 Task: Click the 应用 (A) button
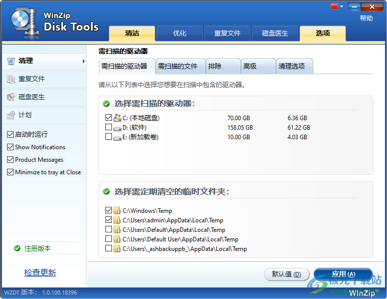point(343,274)
